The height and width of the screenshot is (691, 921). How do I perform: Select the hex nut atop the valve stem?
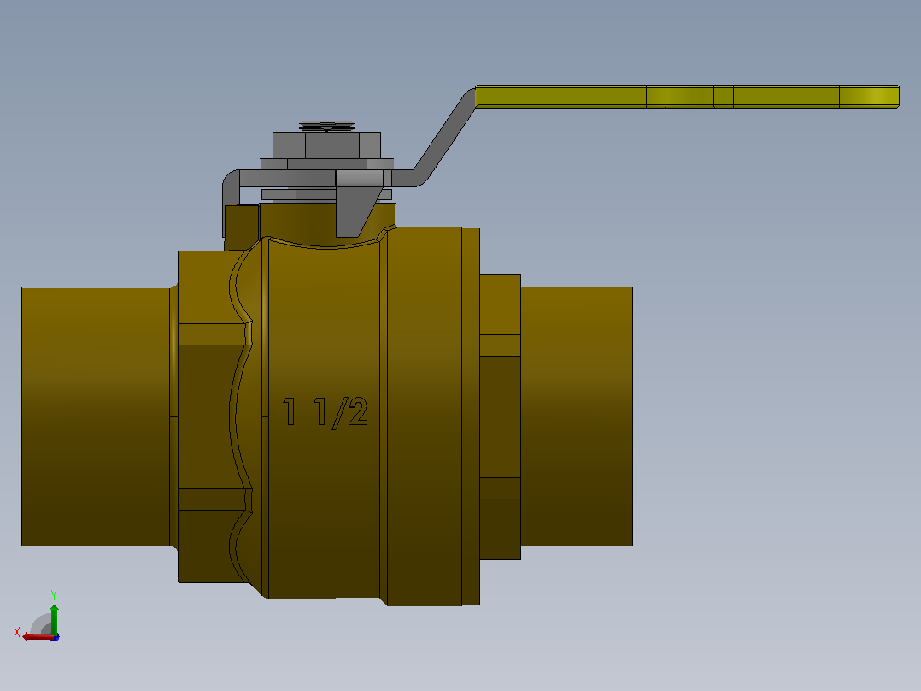pos(326,145)
